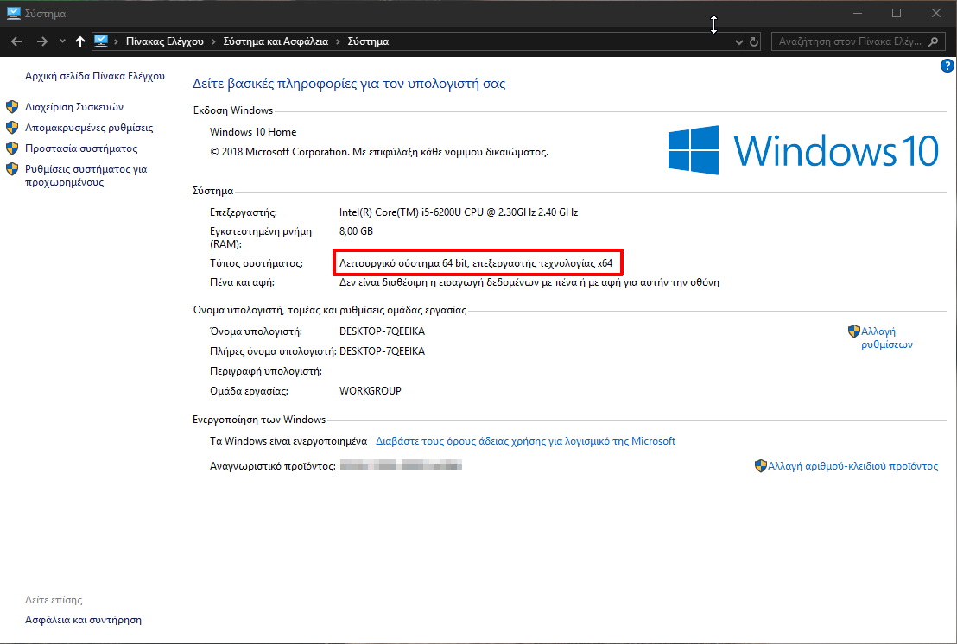Click the search magnifier icon
Screen dimensions: 957x644
pyautogui.click(x=933, y=41)
